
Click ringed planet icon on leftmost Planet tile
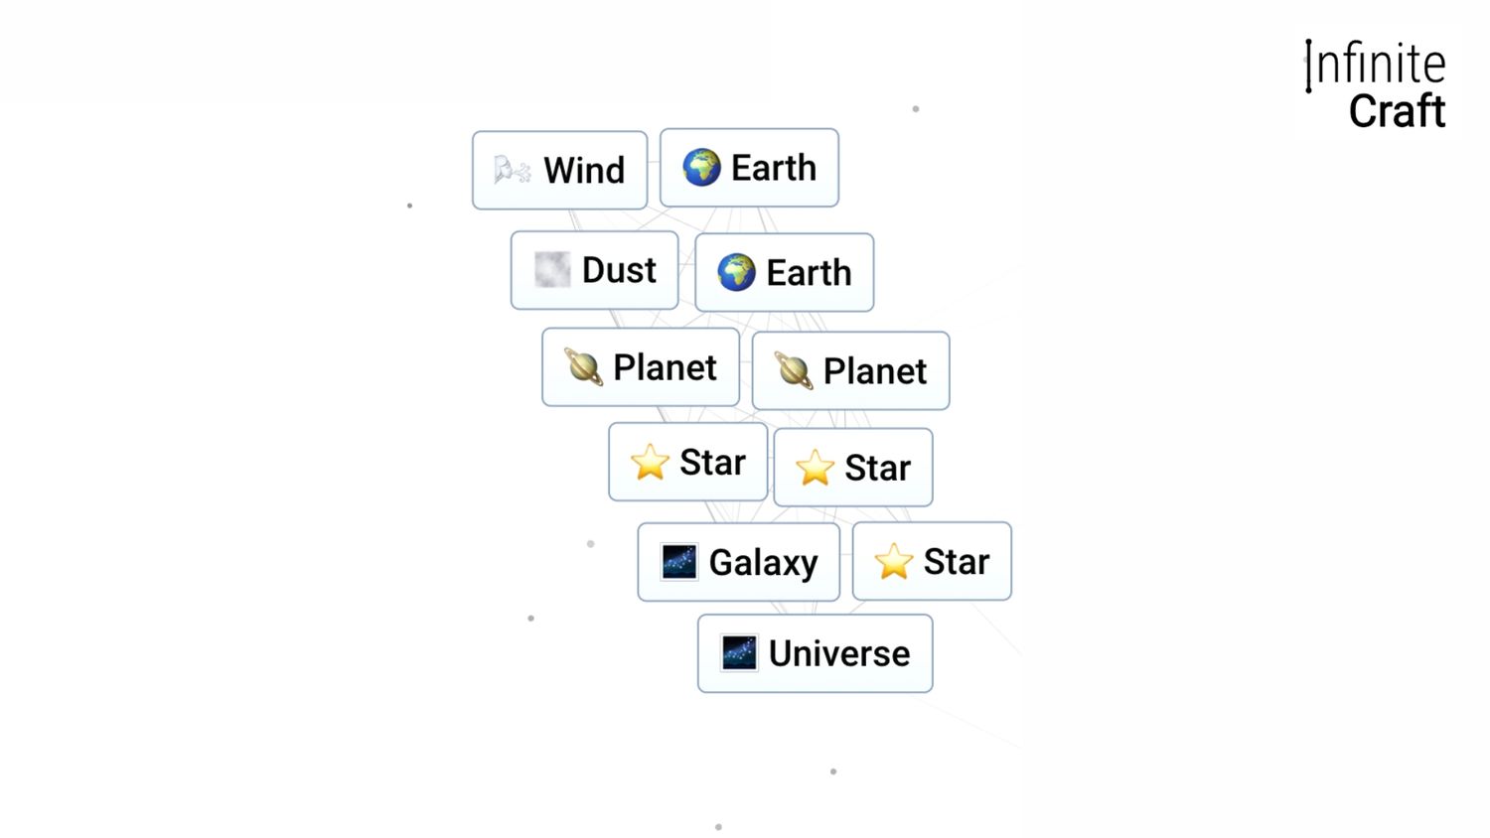point(583,367)
